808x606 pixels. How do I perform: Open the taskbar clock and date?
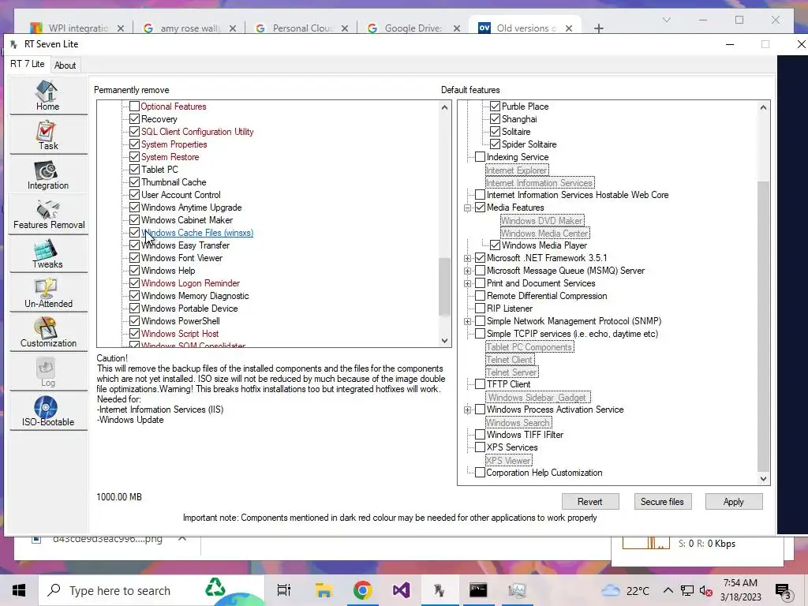pos(740,590)
